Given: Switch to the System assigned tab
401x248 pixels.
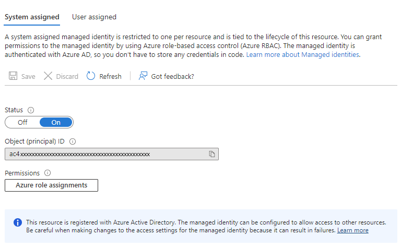Looking at the screenshot, I should [x=32, y=17].
